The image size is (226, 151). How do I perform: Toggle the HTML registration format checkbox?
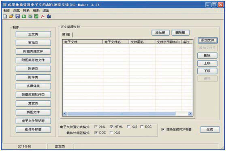(x=111, y=127)
